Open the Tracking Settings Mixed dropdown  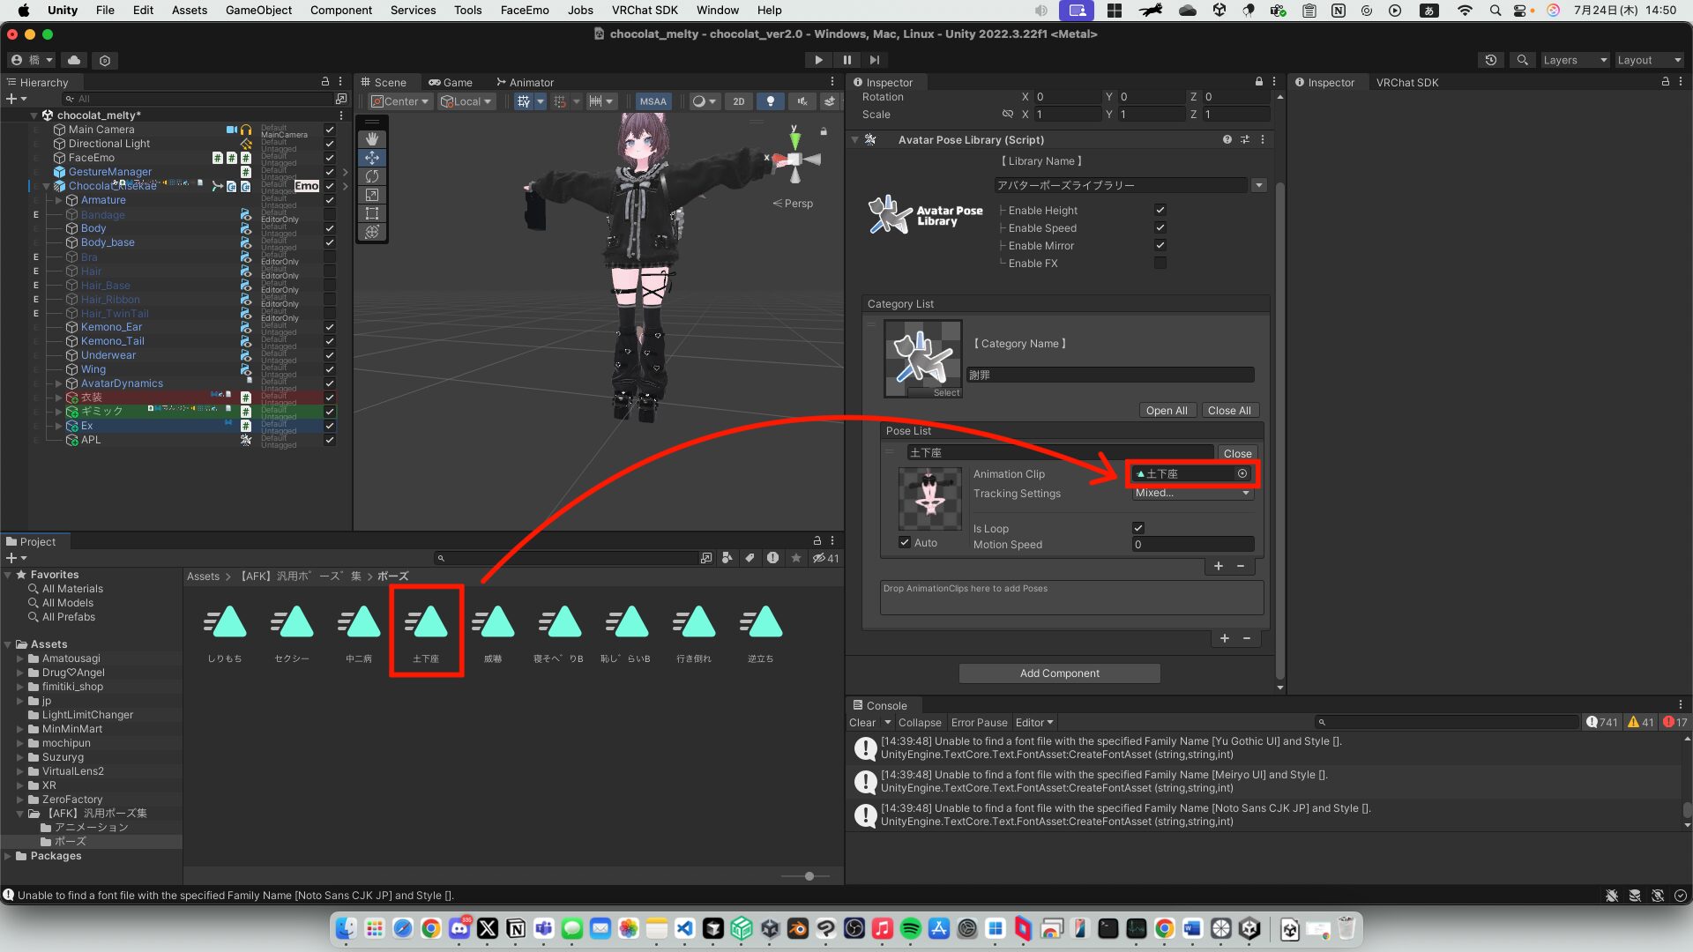[1192, 494]
